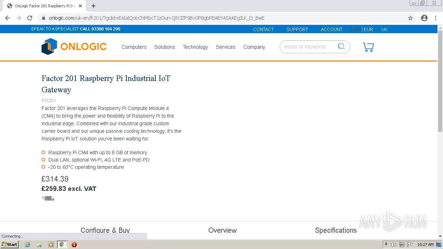Image resolution: width=443 pixels, height=249 pixels.
Task: Click the search magnifier icon
Action: point(341,47)
